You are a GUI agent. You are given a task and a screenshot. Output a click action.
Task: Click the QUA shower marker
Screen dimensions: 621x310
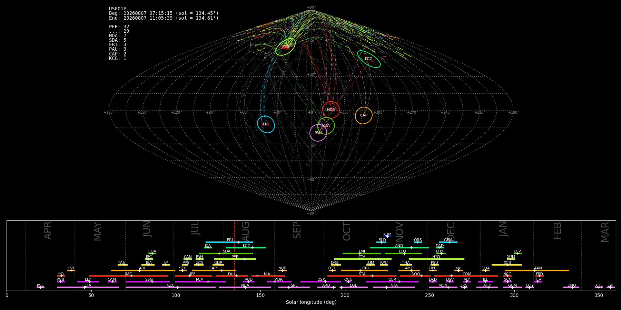pyautogui.click(x=485, y=270)
